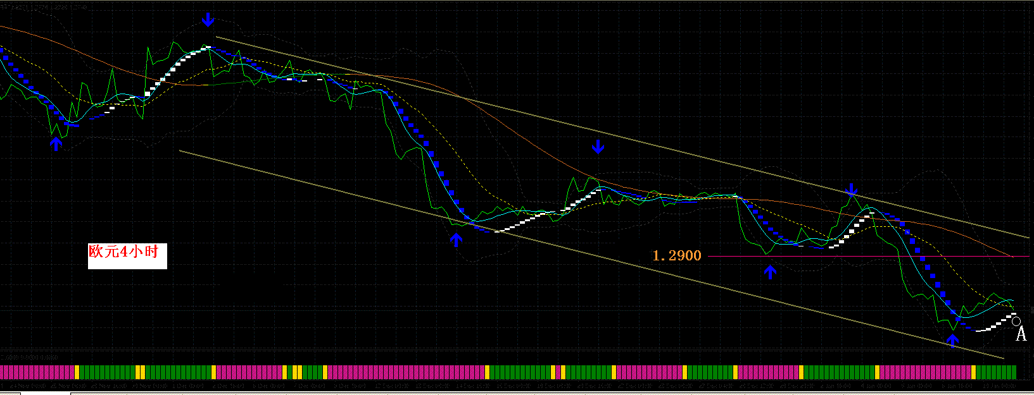This screenshot has width=1034, height=395.
Task: Select the small white circle marker above A
Action: pos(1016,321)
